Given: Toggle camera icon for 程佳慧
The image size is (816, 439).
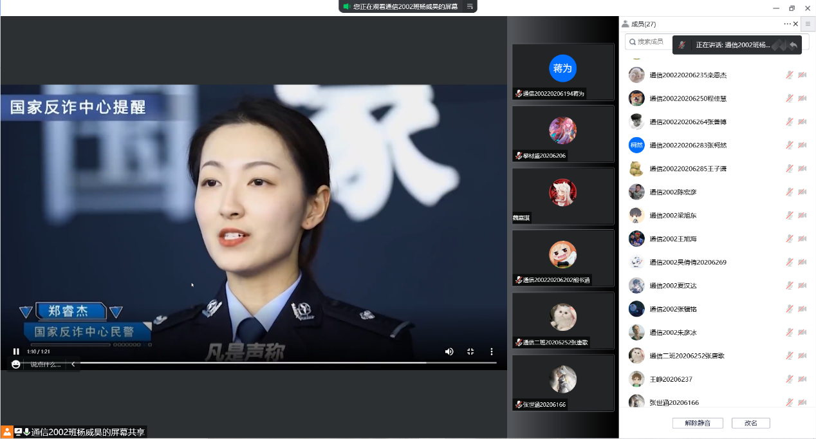Looking at the screenshot, I should click(802, 98).
